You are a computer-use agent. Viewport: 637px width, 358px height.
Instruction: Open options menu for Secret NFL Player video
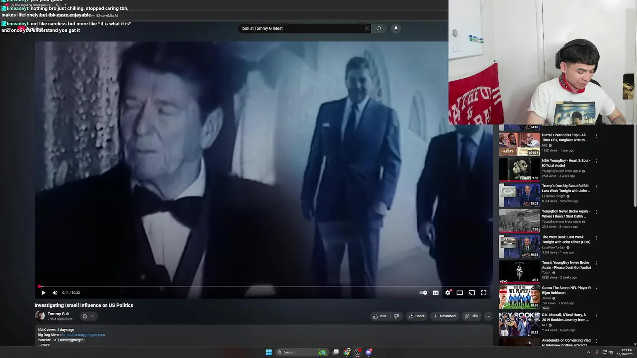[x=597, y=288]
